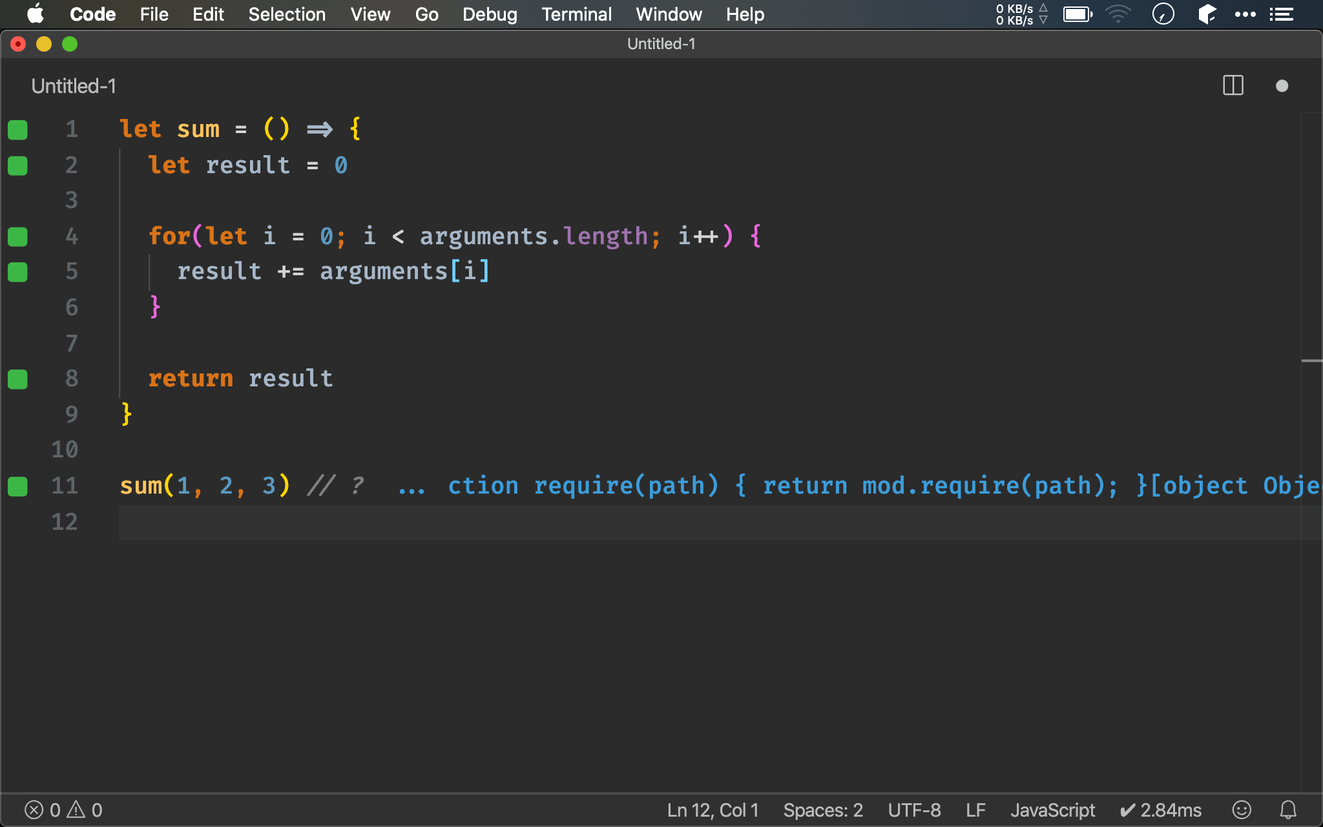This screenshot has width=1323, height=827.
Task: Click the green coverage marker on line 11
Action: pos(17,487)
